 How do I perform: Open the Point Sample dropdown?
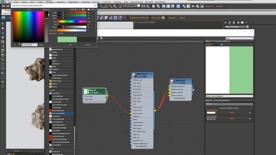click(29, 45)
